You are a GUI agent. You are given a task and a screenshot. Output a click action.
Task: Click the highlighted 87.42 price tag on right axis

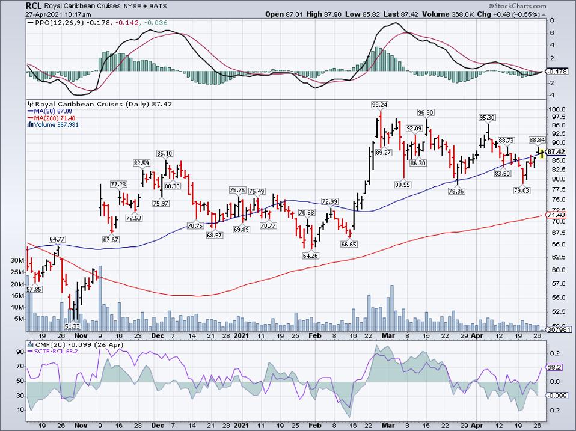click(x=556, y=152)
